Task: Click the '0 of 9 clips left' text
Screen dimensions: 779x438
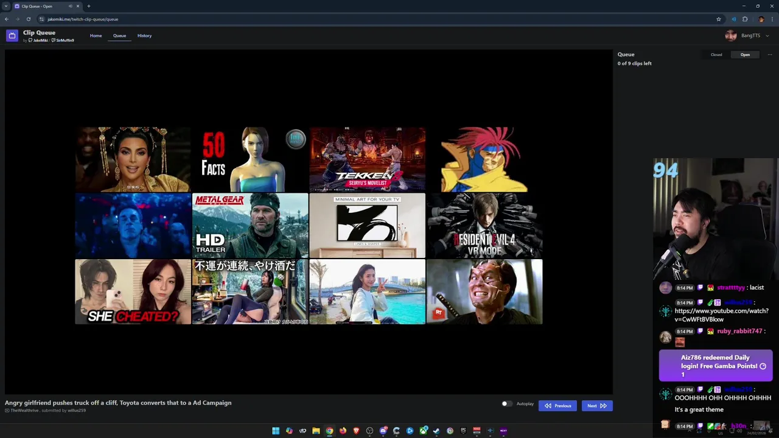Action: [635, 63]
